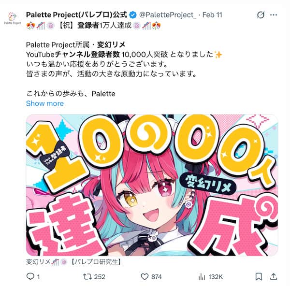Image resolution: width=290 pixels, height=286 pixels.
Task: Click the 874 likes count
Action: 157,277
